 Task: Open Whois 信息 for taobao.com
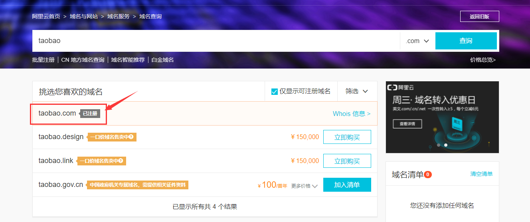click(352, 114)
